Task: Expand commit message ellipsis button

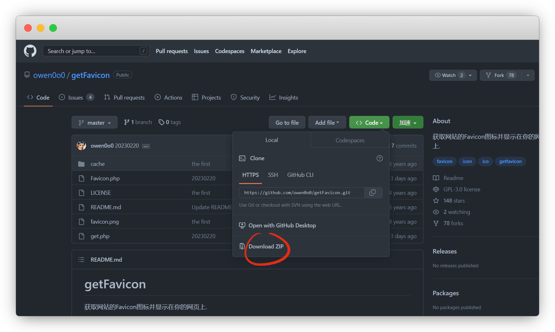Action: [x=146, y=146]
